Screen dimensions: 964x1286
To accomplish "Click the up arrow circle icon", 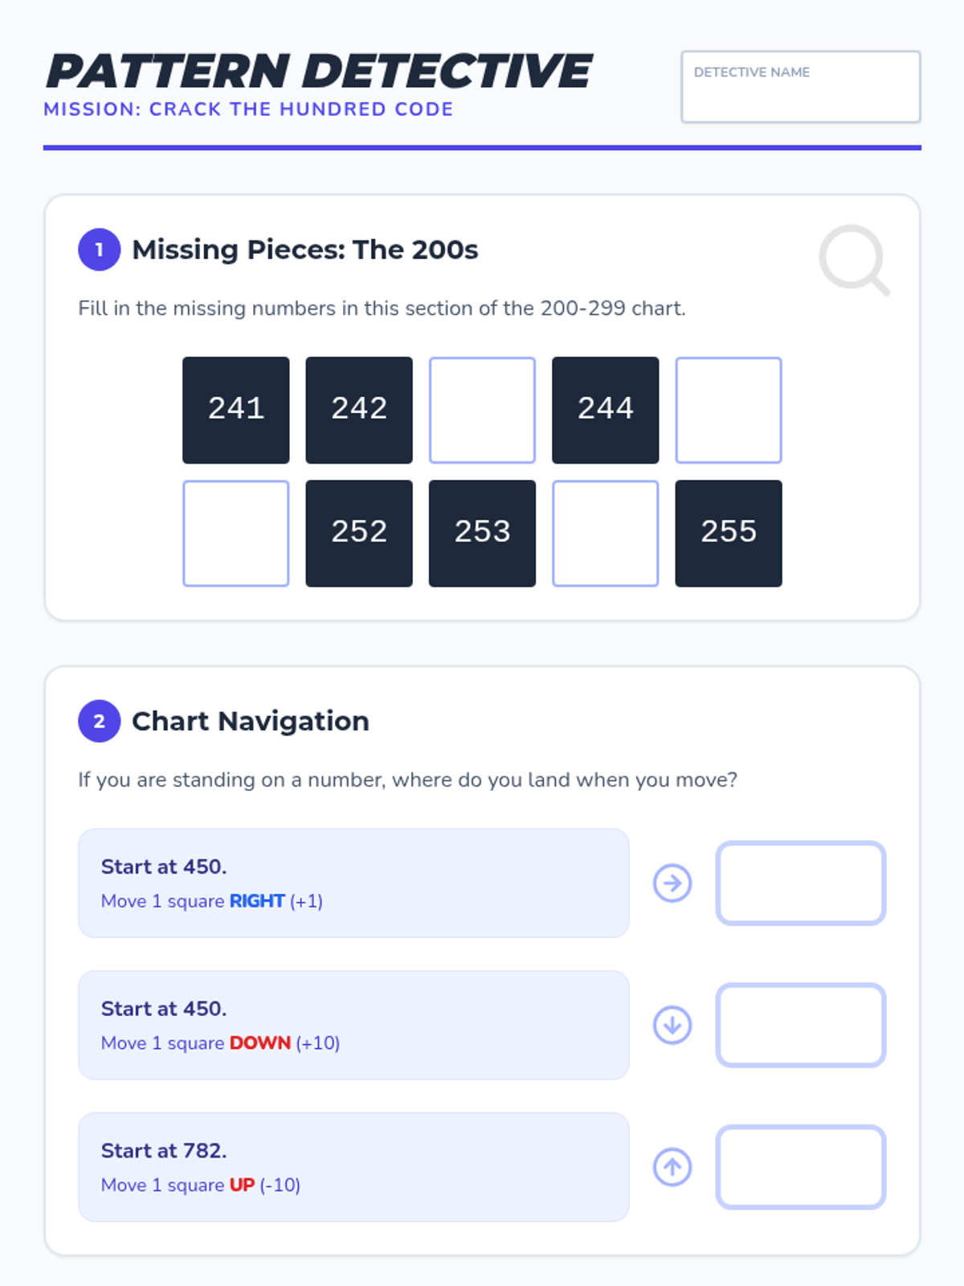I will (672, 1167).
